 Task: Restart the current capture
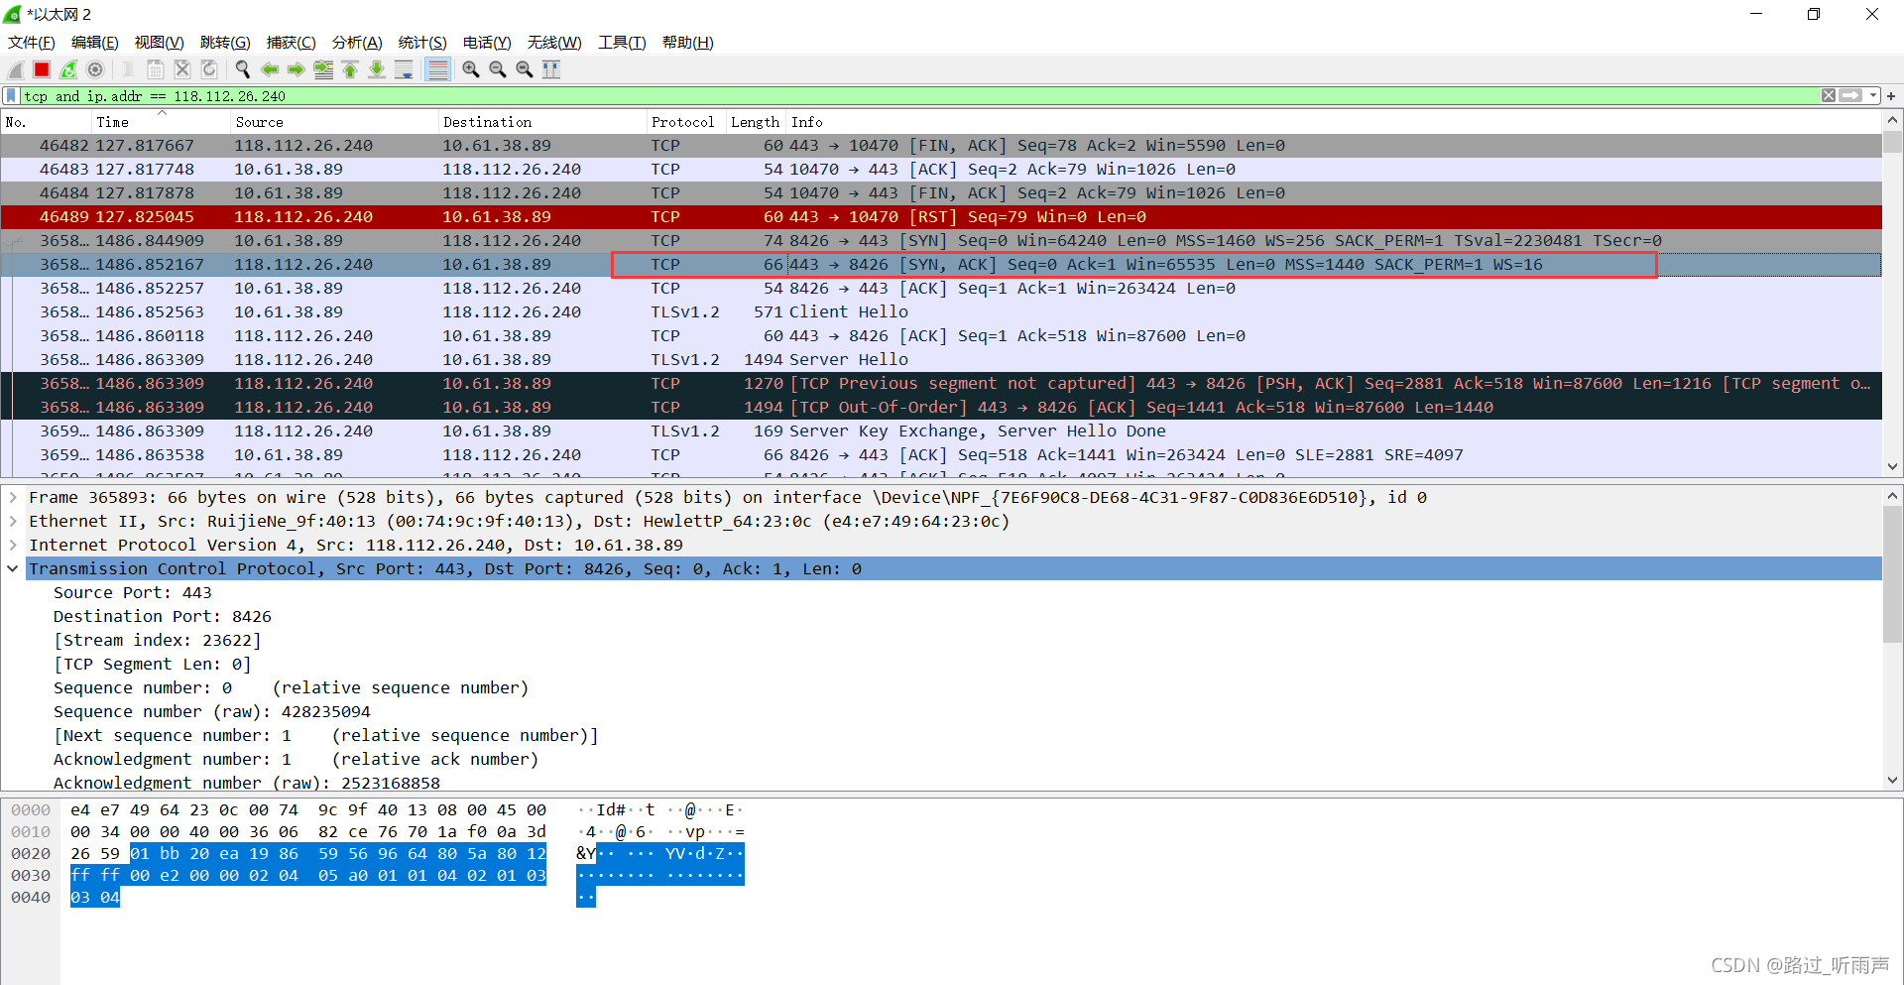pyautogui.click(x=68, y=69)
